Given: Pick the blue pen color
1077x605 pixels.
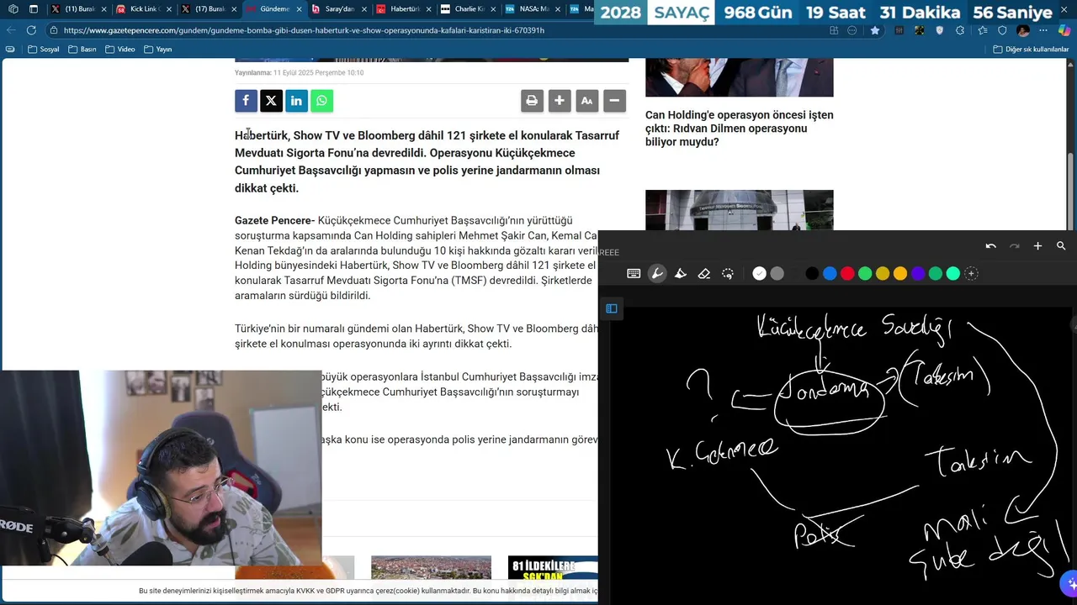Looking at the screenshot, I should tap(830, 273).
